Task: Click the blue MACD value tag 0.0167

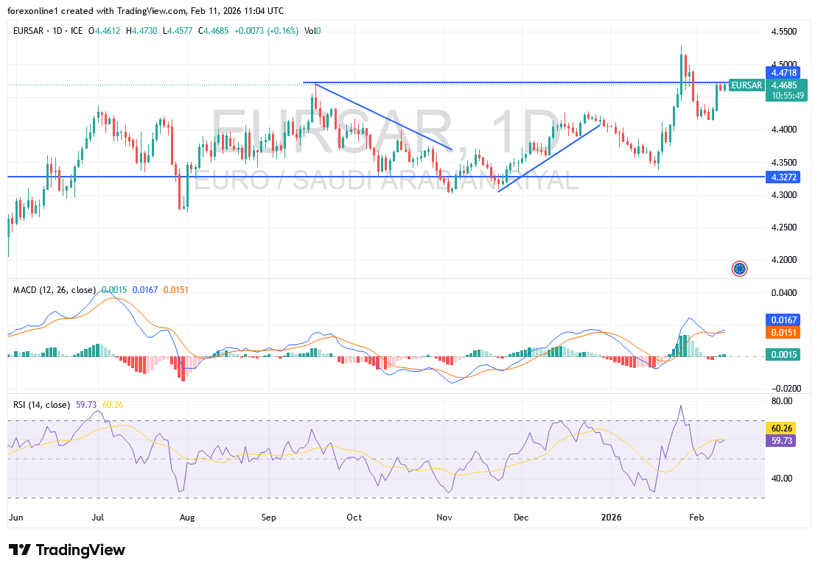Action: pyautogui.click(x=782, y=319)
